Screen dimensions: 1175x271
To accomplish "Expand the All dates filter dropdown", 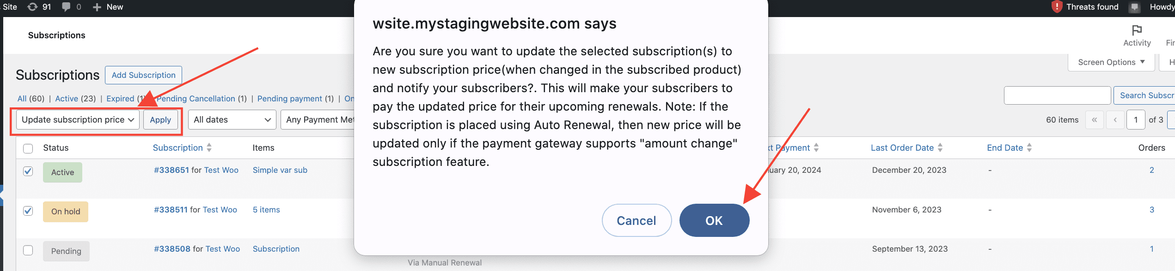I will click(231, 119).
